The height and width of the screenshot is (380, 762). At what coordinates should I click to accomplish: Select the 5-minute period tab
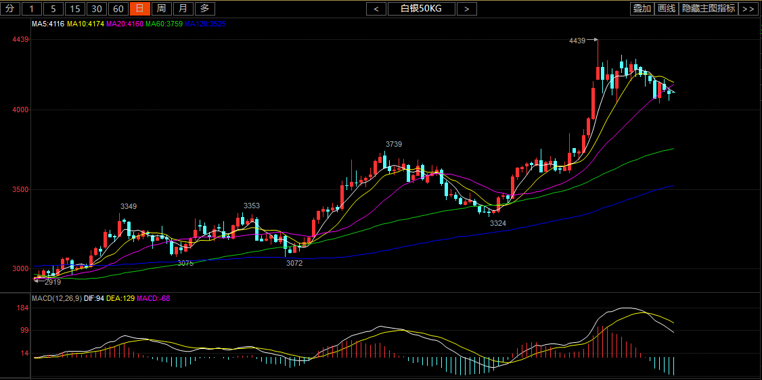[x=53, y=9]
